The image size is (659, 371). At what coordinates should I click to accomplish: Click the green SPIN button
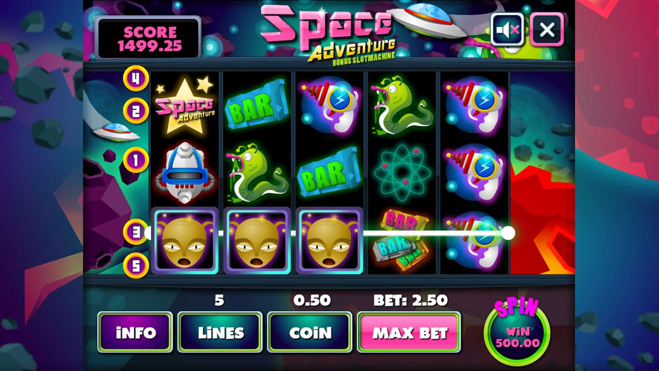pos(517,331)
